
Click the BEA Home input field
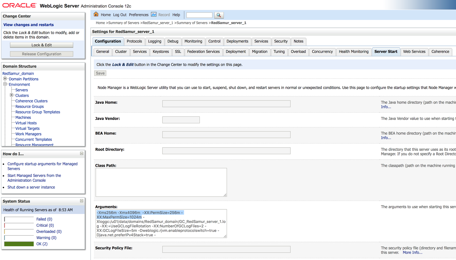click(x=226, y=134)
